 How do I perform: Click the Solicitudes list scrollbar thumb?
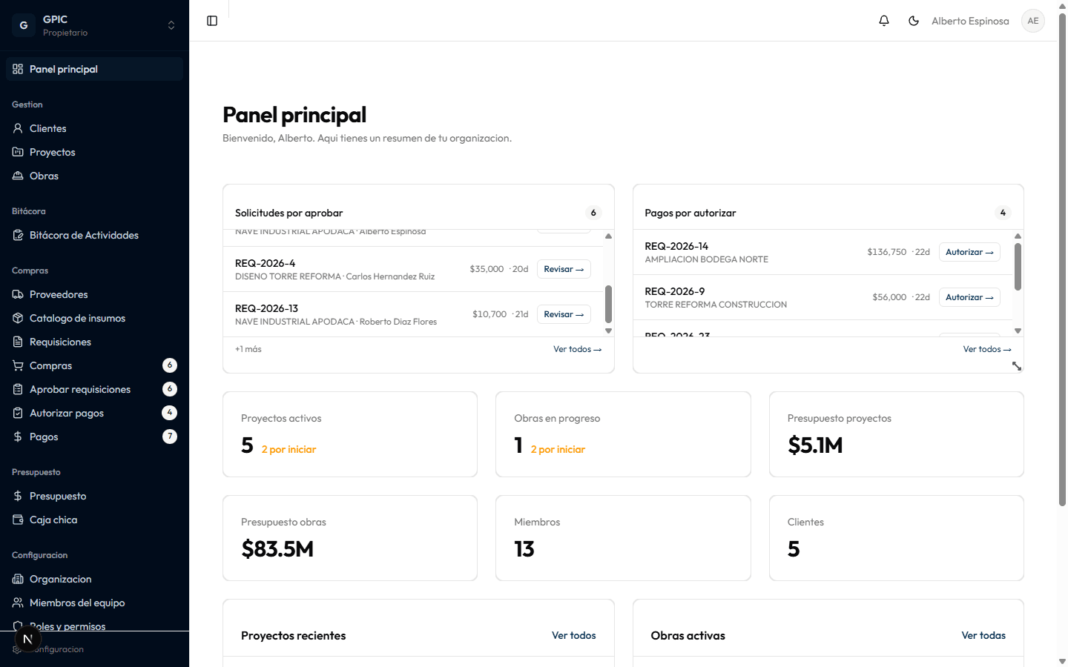pos(608,304)
